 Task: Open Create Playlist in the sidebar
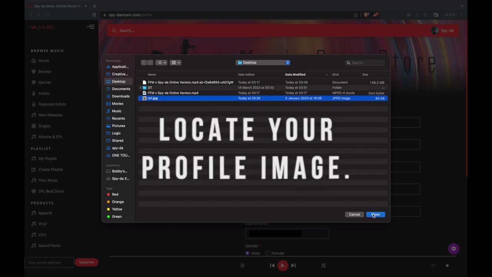tap(47, 169)
